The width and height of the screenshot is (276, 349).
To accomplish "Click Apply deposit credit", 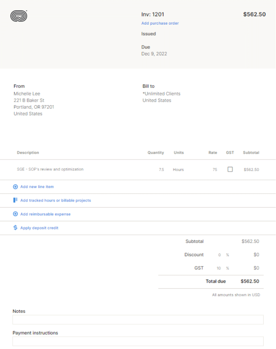I will [39, 228].
